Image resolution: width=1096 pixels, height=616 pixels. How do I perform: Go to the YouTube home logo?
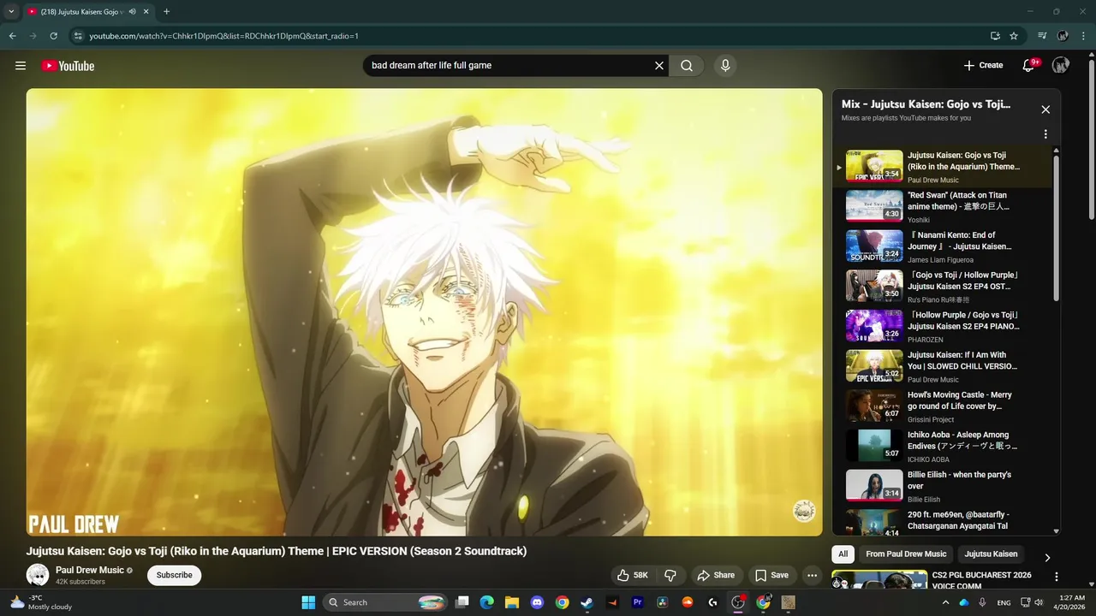coord(68,66)
